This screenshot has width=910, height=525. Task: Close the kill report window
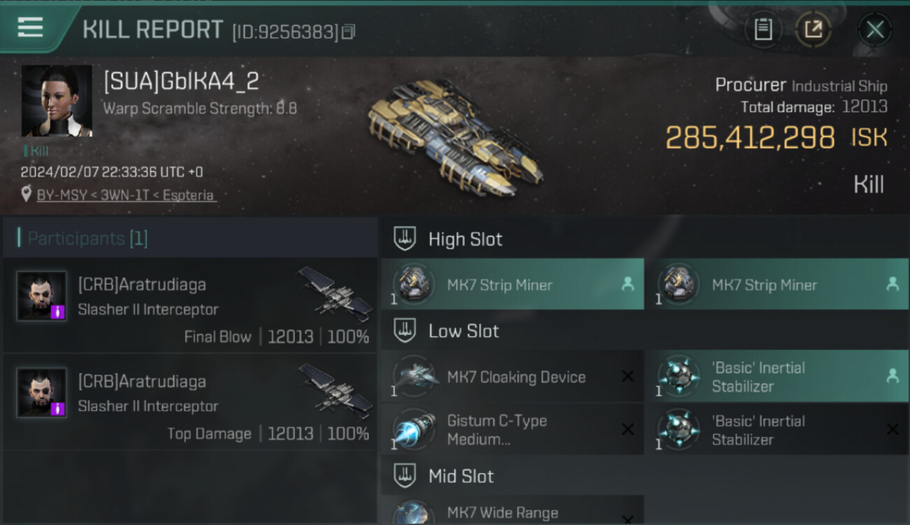click(875, 29)
